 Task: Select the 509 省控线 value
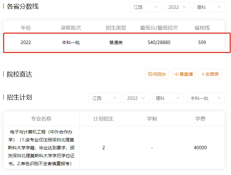[202, 42]
